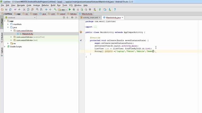Click the 'gadgets' variable in code

pos(109,51)
